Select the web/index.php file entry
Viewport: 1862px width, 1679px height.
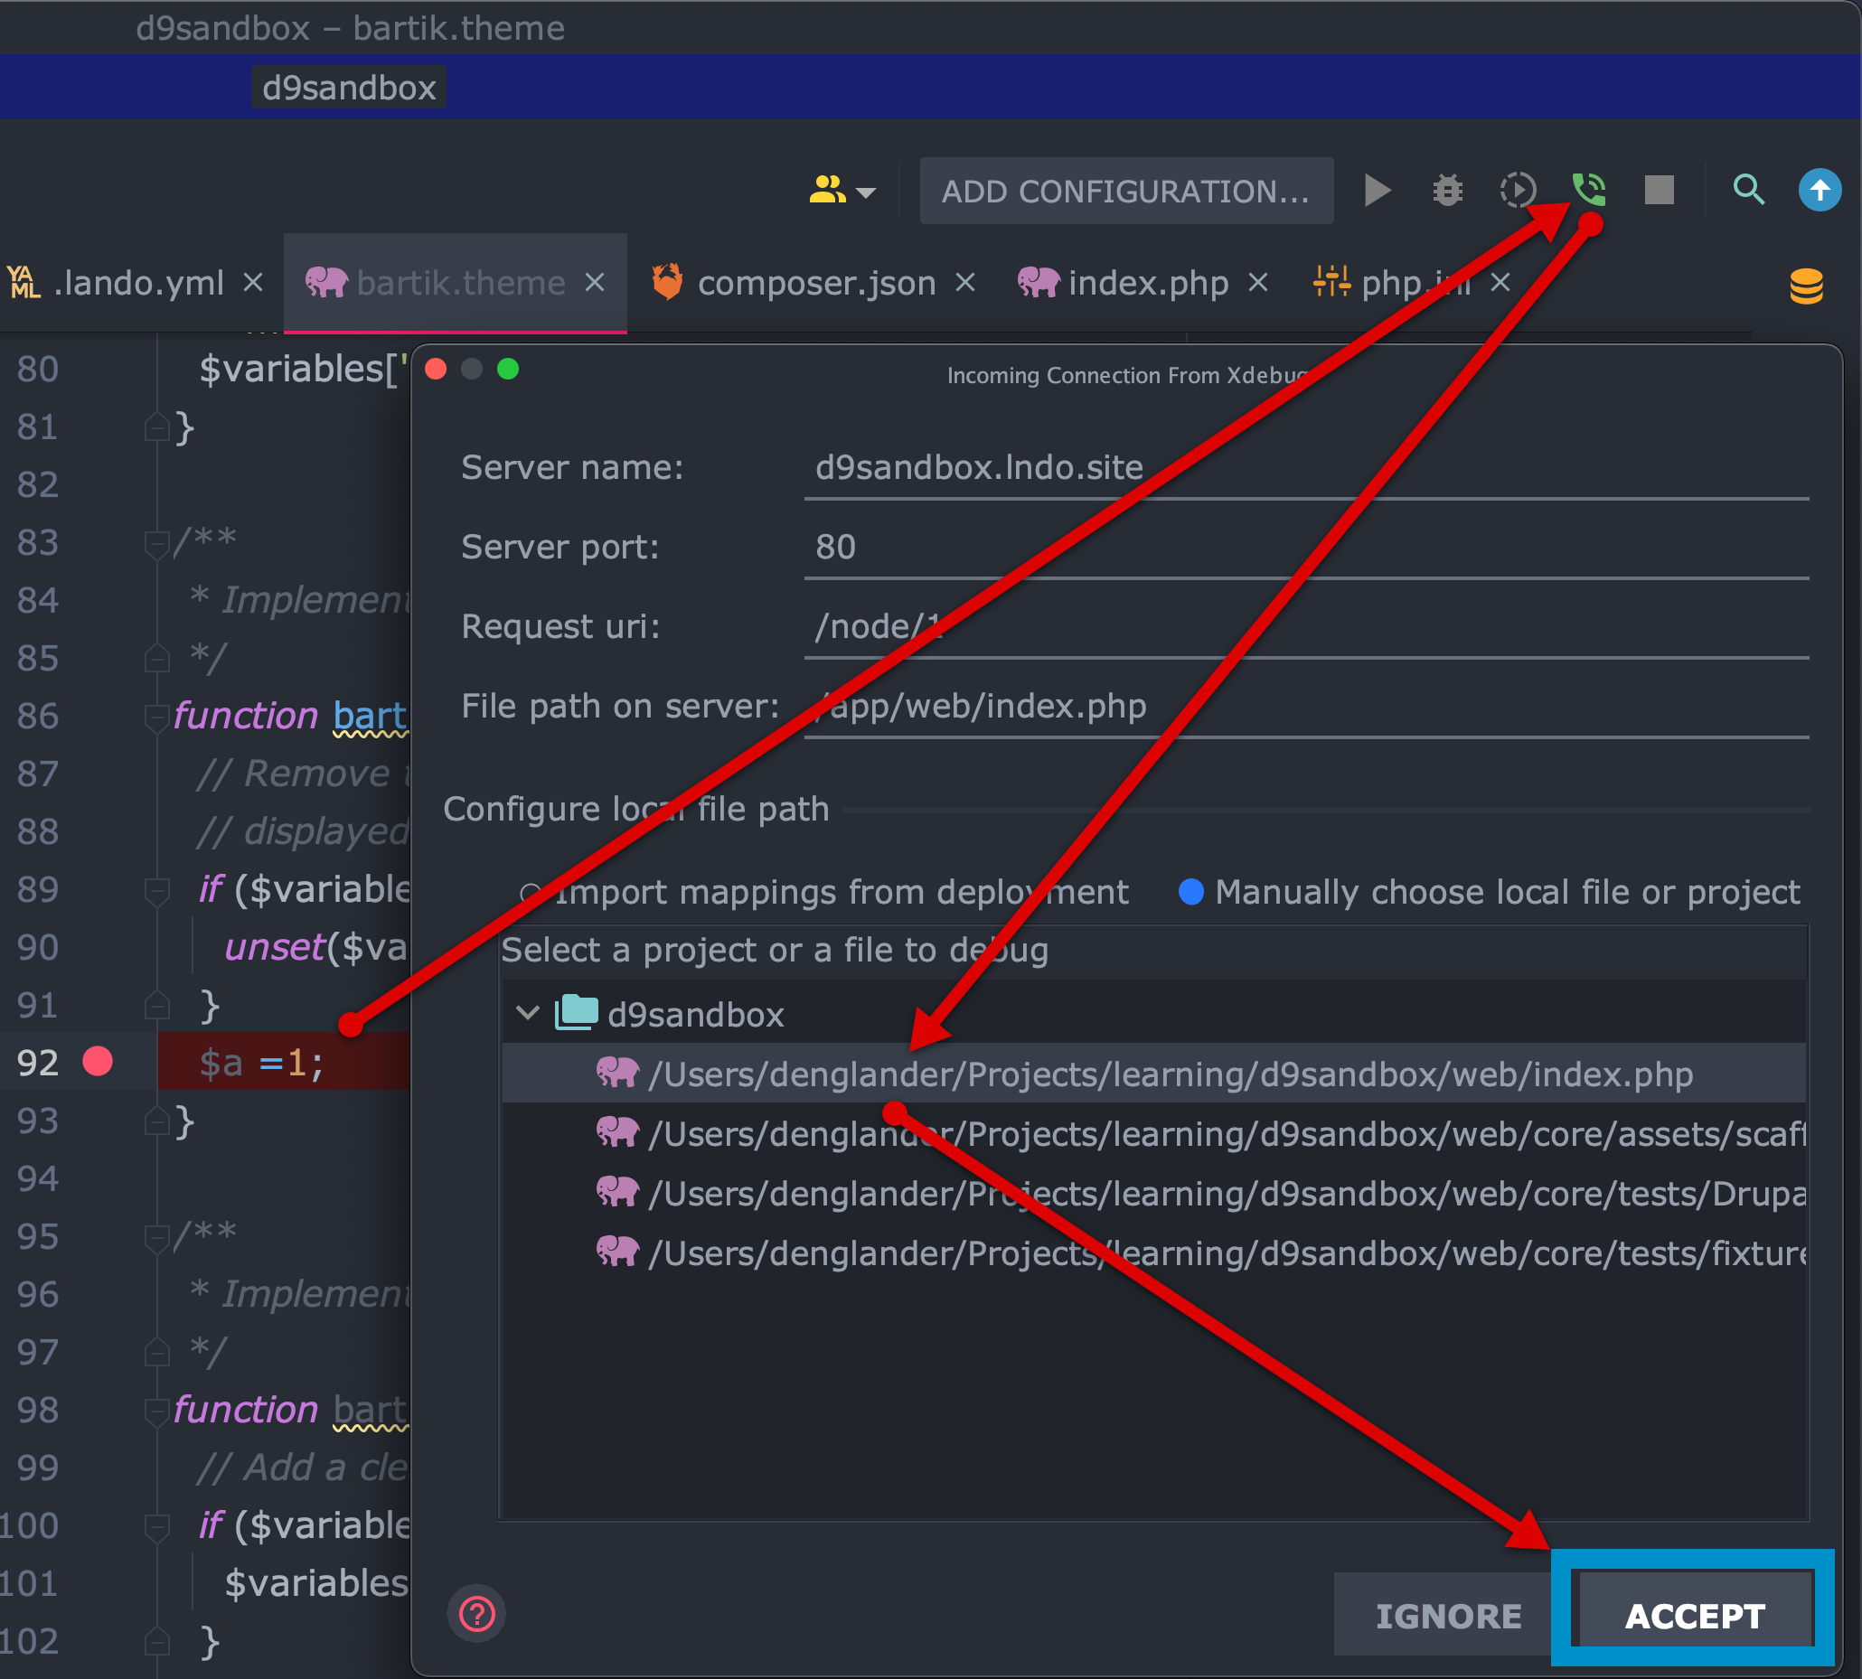pos(1153,1074)
